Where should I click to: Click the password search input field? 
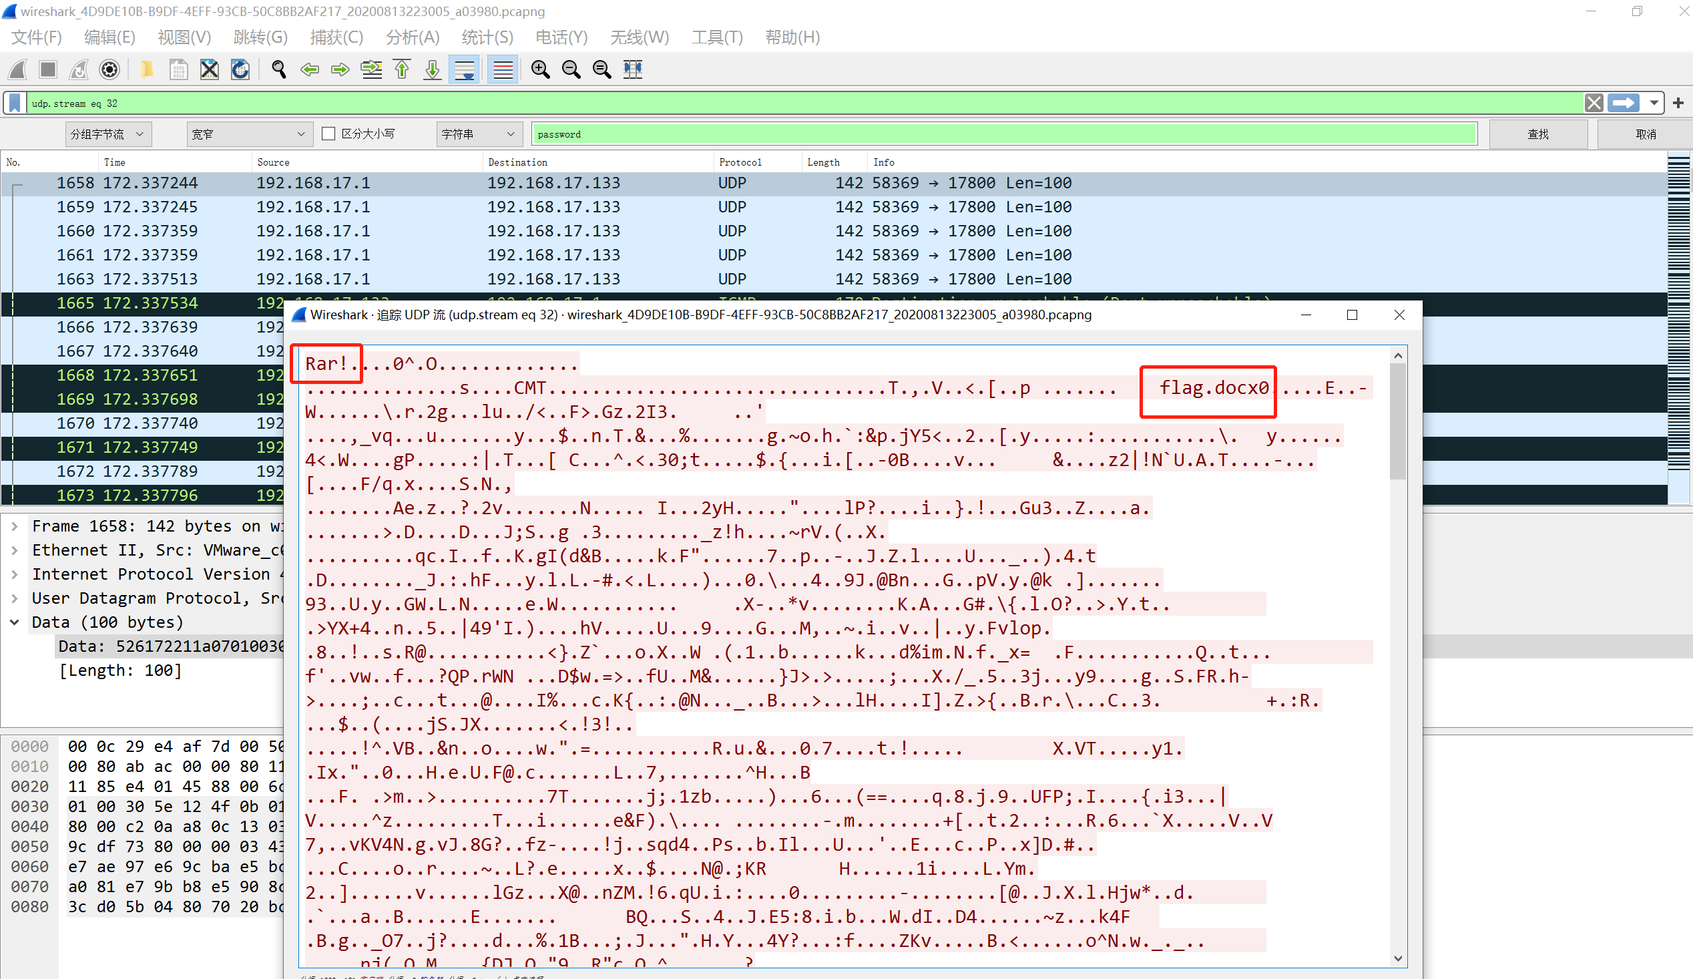[1003, 134]
